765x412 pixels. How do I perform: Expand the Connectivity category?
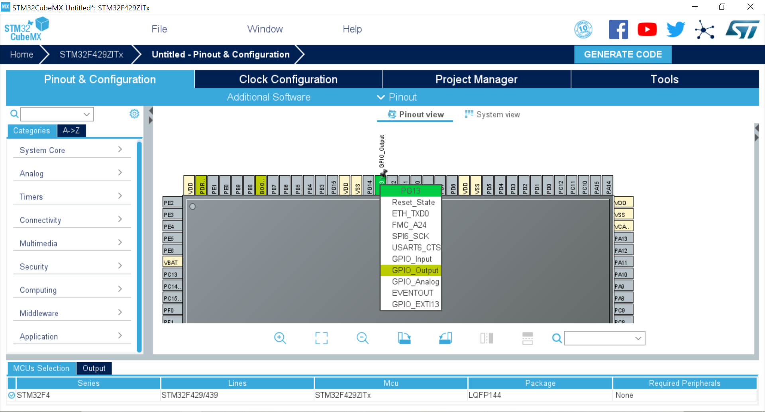click(72, 220)
